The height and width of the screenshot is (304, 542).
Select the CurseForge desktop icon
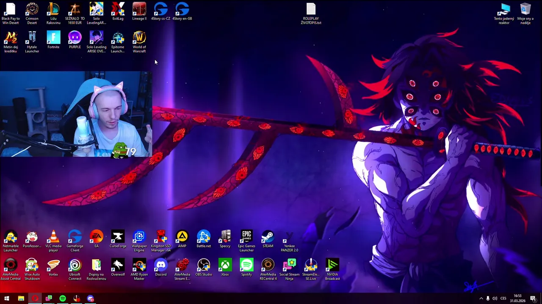click(x=118, y=239)
